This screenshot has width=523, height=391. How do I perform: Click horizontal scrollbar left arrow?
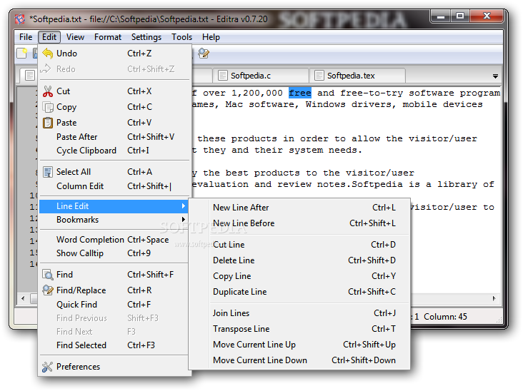click(23, 298)
